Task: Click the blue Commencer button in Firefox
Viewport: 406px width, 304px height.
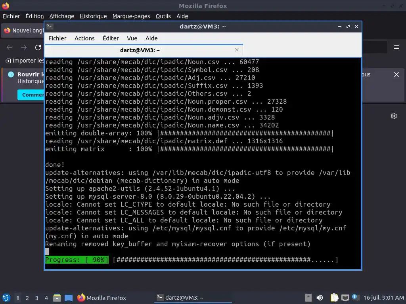Action: pyautogui.click(x=31, y=95)
